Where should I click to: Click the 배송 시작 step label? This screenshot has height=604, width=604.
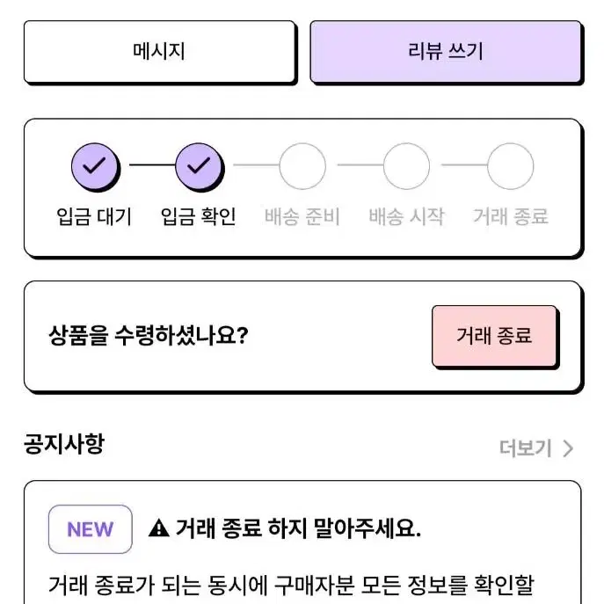tap(406, 216)
